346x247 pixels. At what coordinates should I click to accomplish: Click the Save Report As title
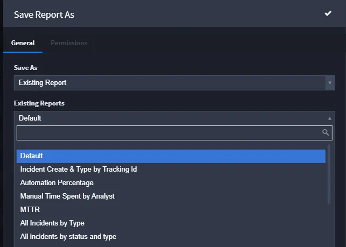coord(44,15)
